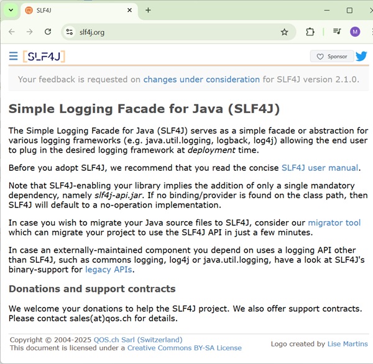Click the address bar showing slf4j.org

pyautogui.click(x=174, y=32)
